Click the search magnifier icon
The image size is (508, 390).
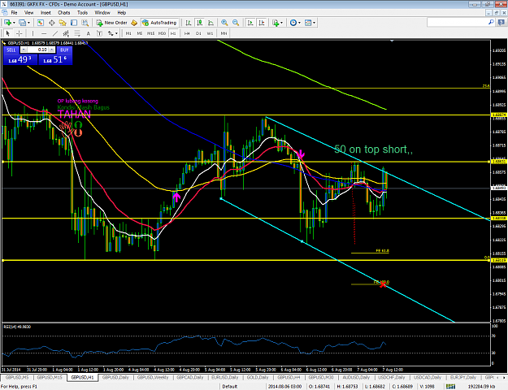(491, 23)
